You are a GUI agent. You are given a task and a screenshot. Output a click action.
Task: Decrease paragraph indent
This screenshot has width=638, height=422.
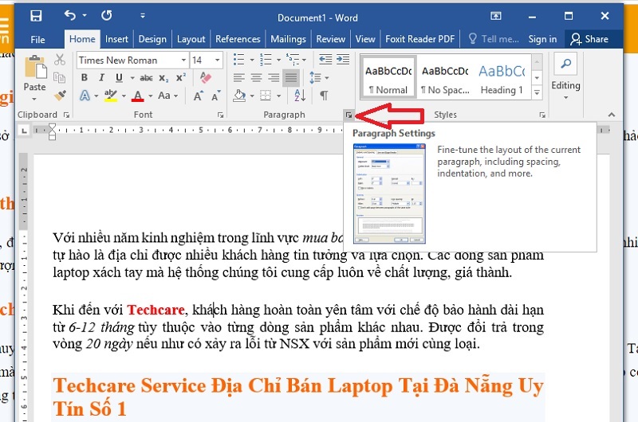(x=325, y=60)
